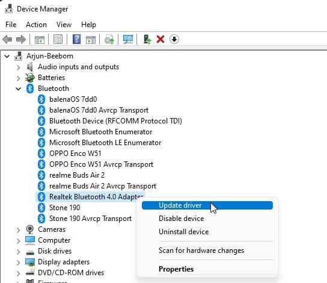Select Bluetooth Device (RFCOMM Protocol TDI)
Viewport: 327px width, 283px height.
[x=115, y=121]
